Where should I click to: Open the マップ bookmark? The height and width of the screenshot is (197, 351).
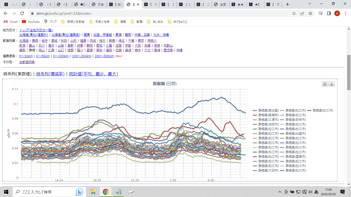point(50,22)
